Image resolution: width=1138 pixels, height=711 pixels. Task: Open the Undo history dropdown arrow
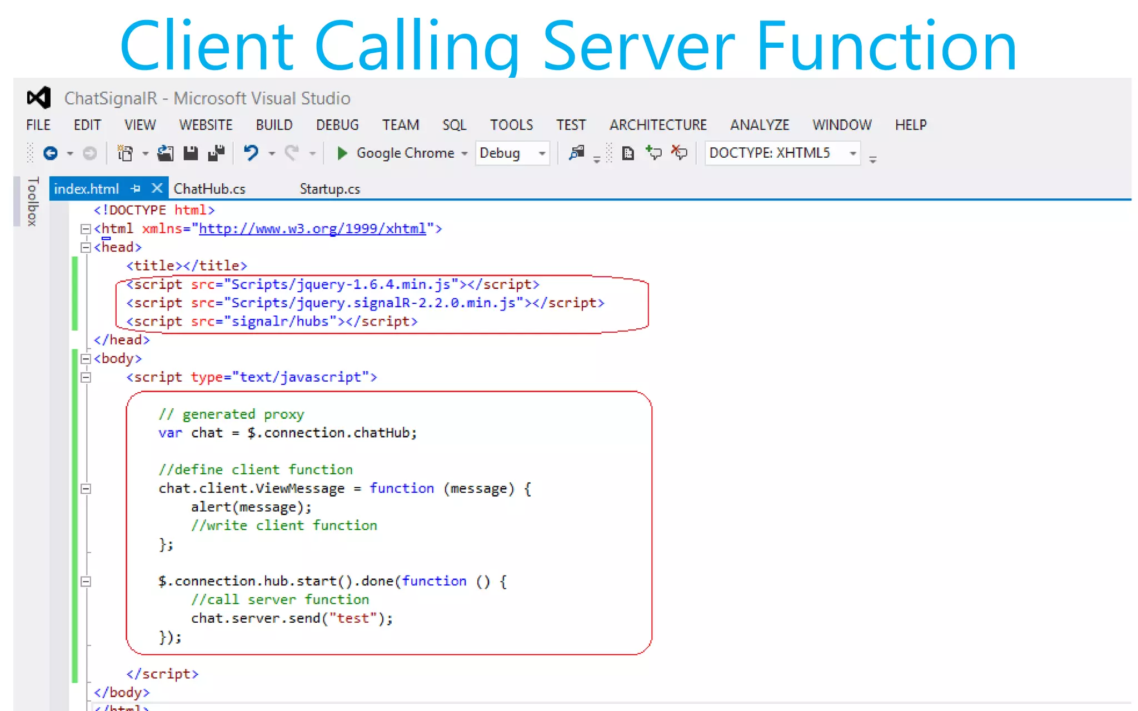point(272,153)
